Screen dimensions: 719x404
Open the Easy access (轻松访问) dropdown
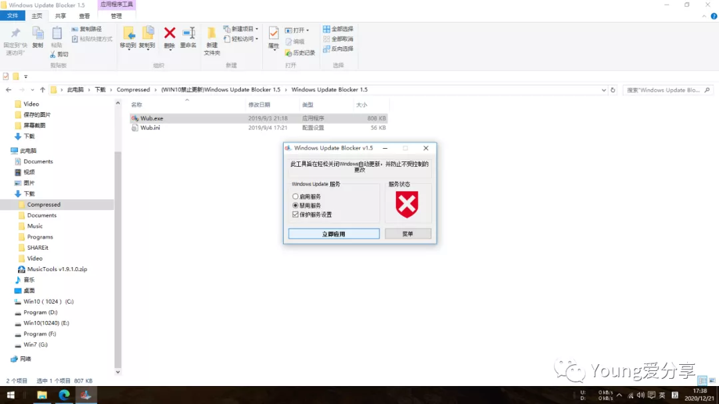[x=241, y=39]
